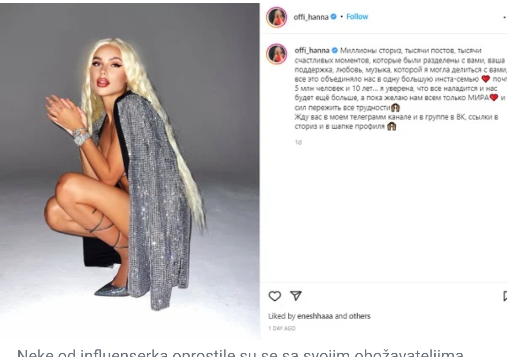Image resolution: width=507 pixels, height=357 pixels.
Task: Open eneshhaaa's profile from likes
Action: [315, 316]
